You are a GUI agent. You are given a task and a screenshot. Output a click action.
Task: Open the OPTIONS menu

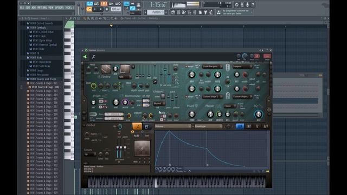click(59, 8)
